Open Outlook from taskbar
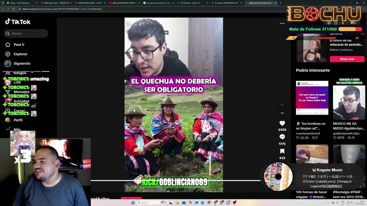The width and height of the screenshot is (367, 206). pyautogui.click(x=196, y=203)
